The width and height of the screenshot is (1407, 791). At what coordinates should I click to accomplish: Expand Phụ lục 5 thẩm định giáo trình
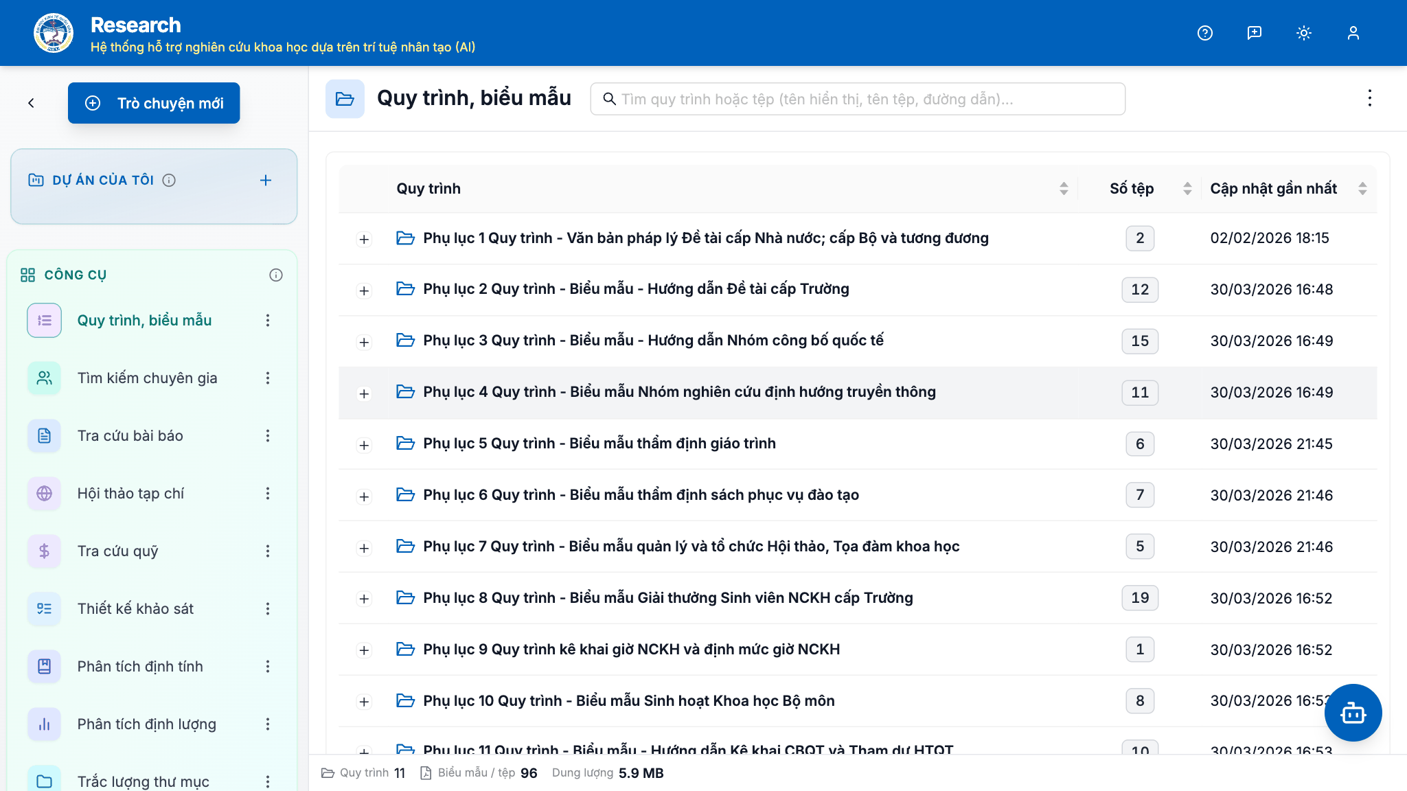point(364,445)
